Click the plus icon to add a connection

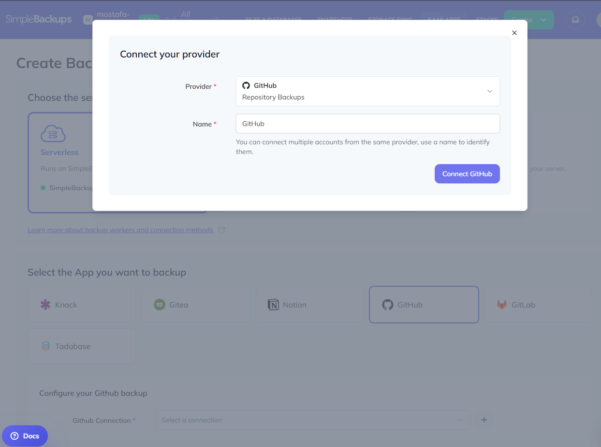coord(484,420)
